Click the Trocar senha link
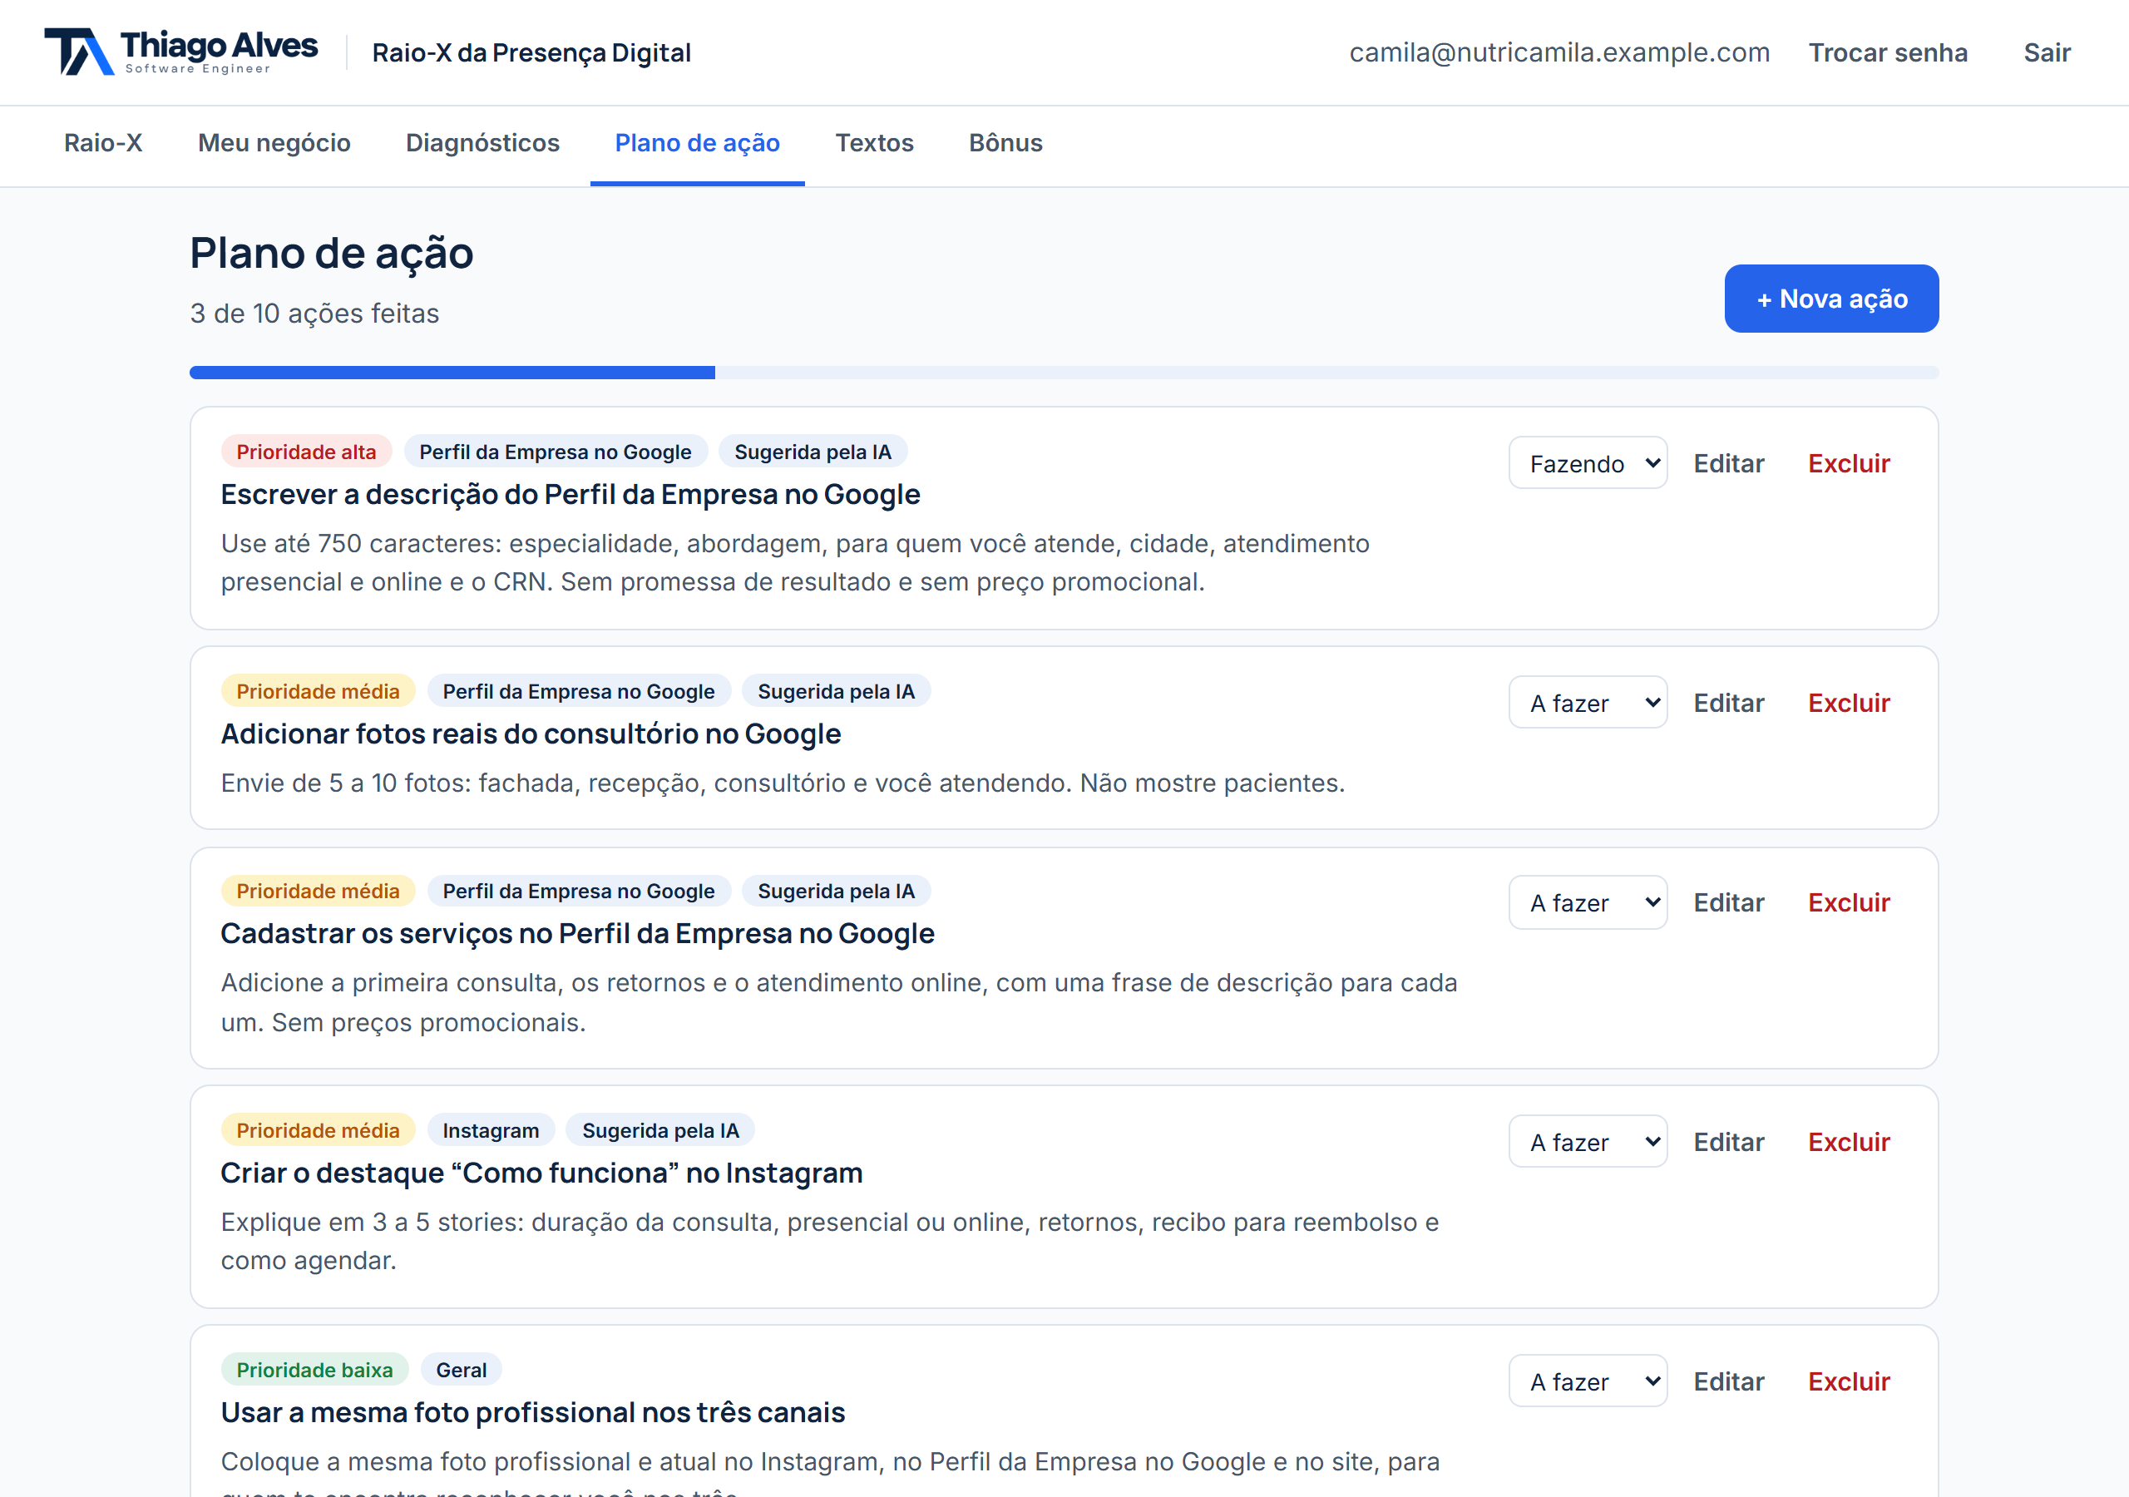This screenshot has height=1497, width=2129. pyautogui.click(x=1888, y=53)
